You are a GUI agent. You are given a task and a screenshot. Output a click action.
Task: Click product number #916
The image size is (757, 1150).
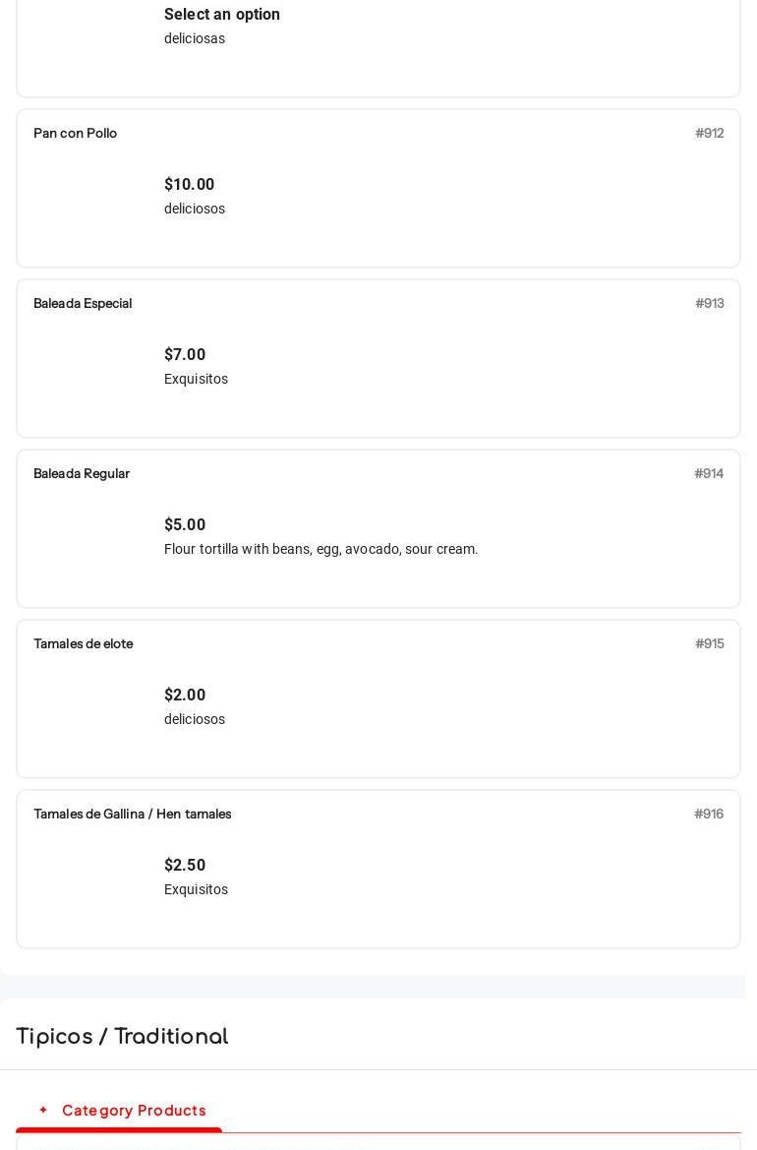[709, 814]
